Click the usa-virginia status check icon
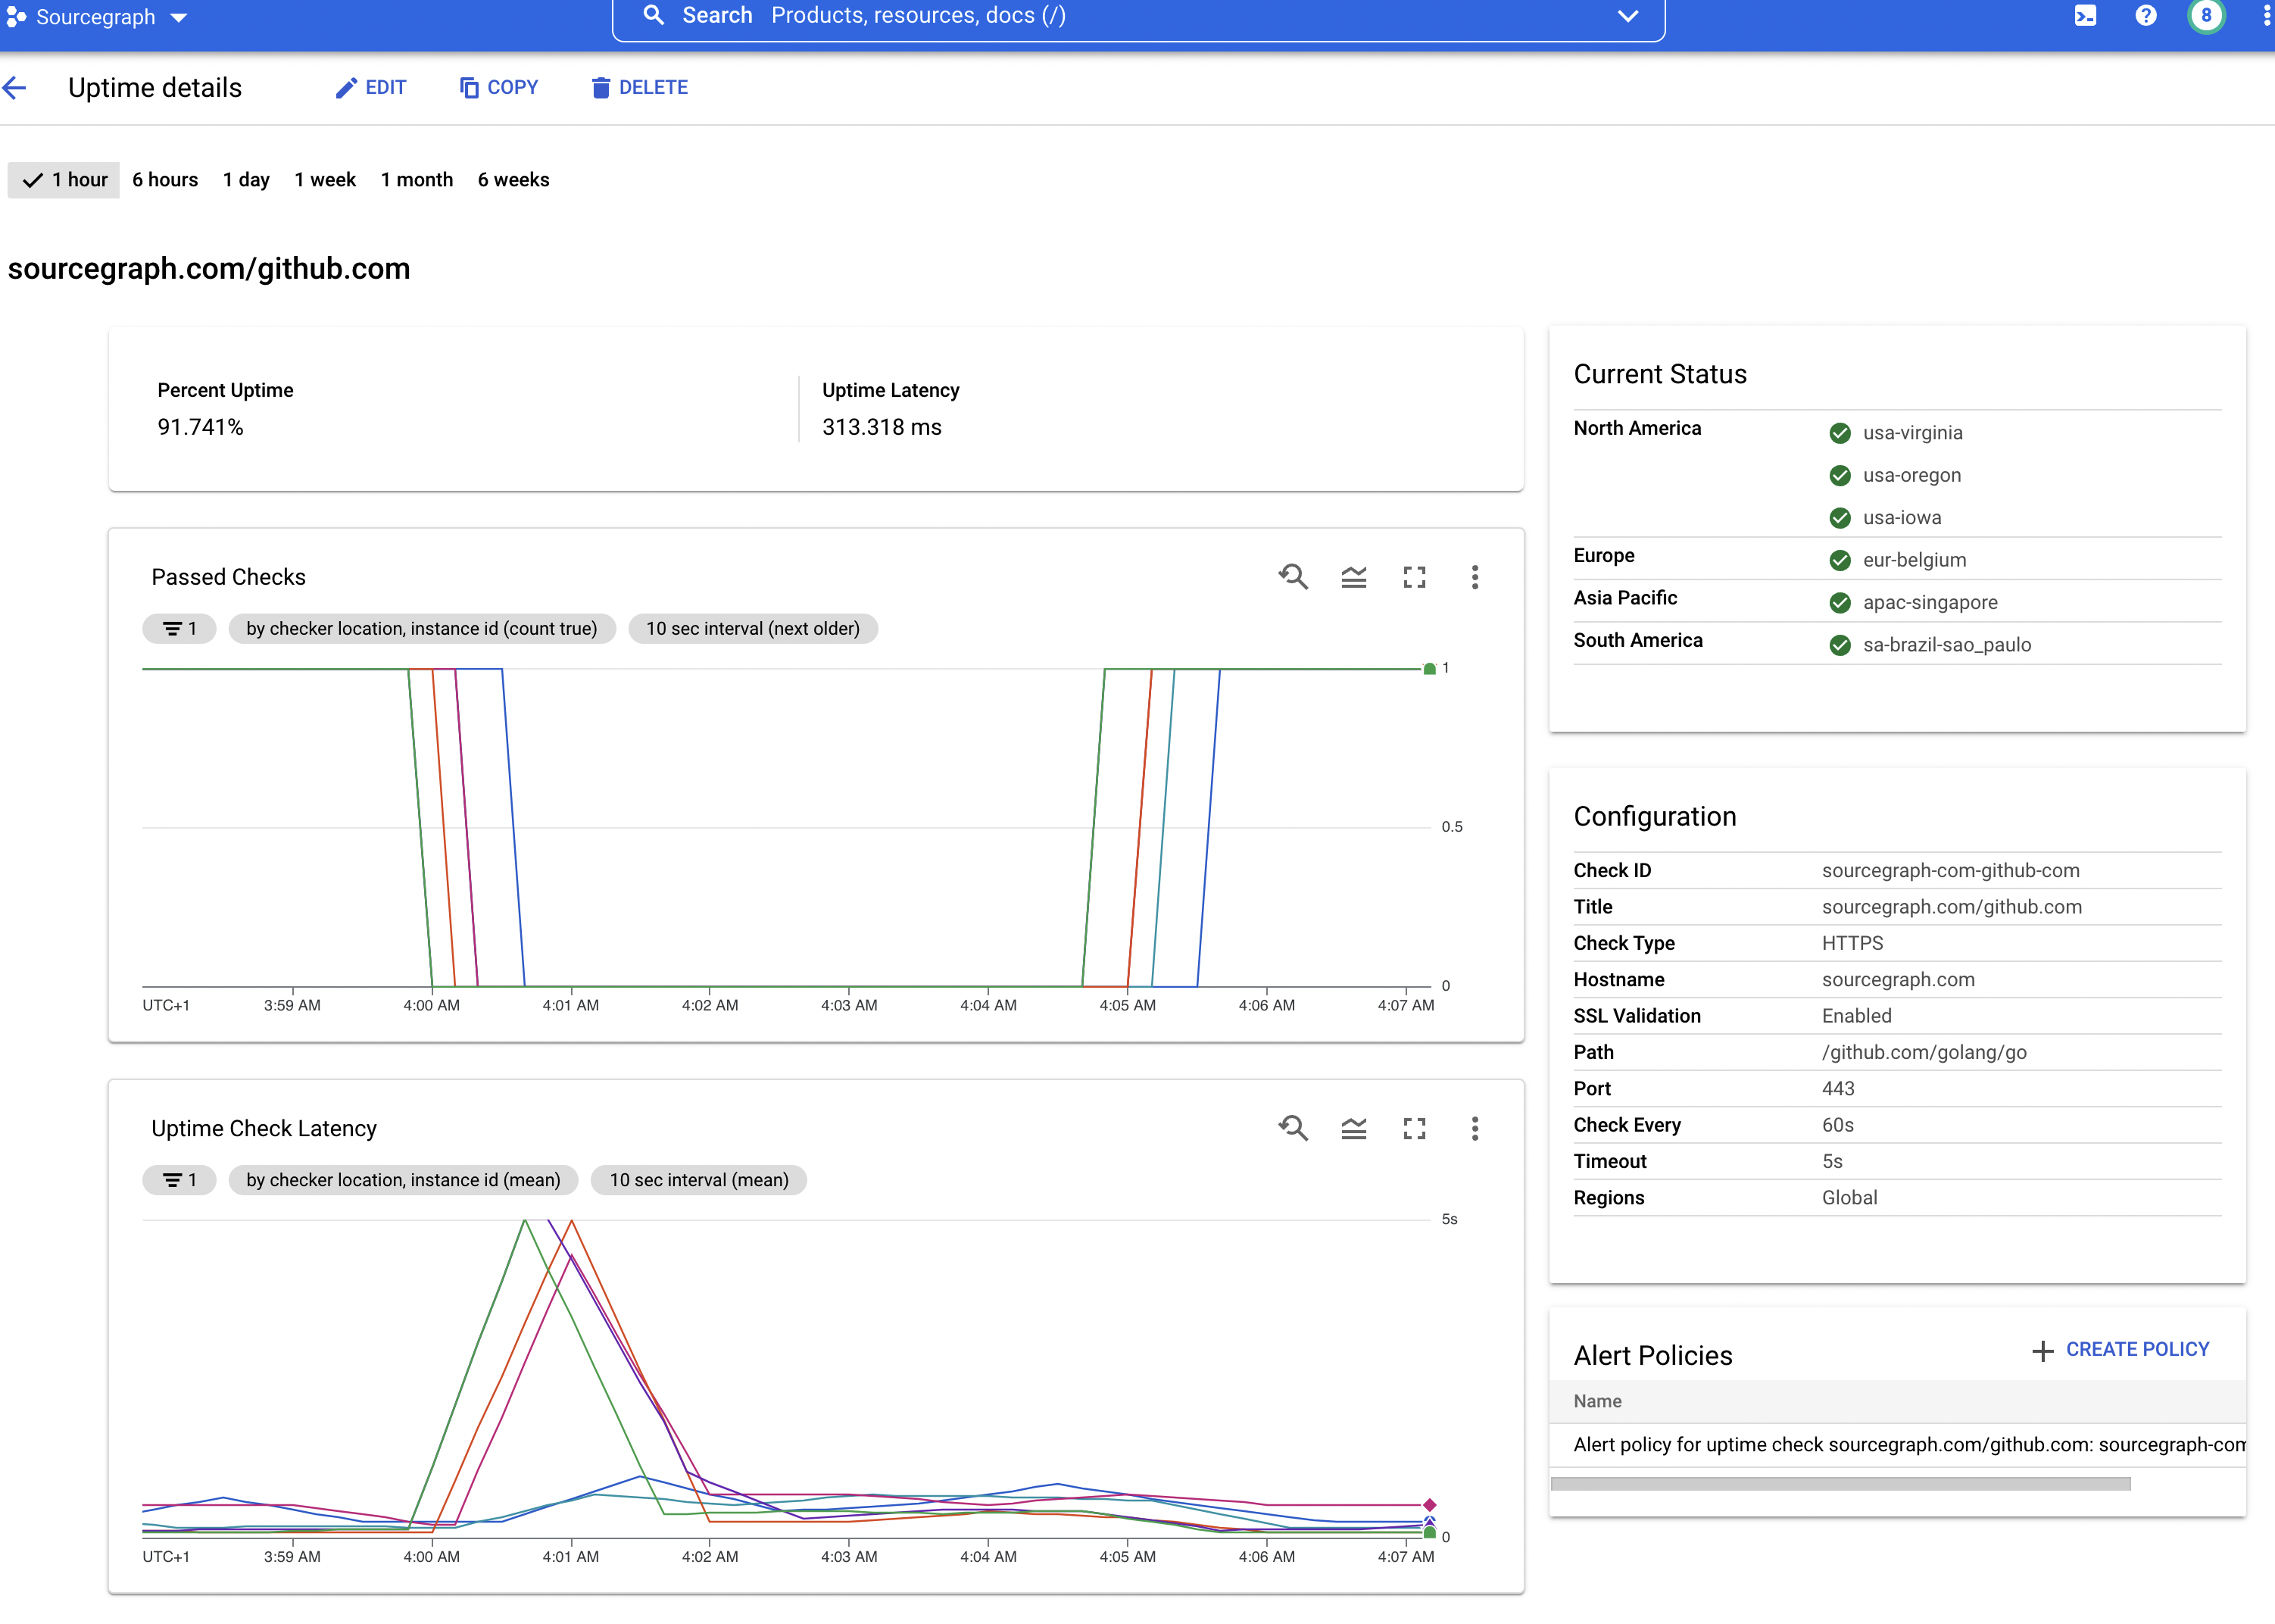Image resolution: width=2275 pixels, height=1624 pixels. 1840,433
